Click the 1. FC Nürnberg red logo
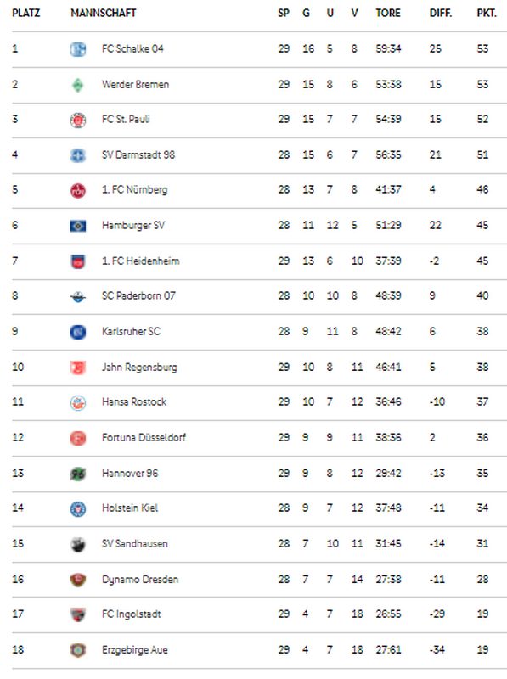Image resolution: width=507 pixels, height=679 pixels. tap(78, 190)
